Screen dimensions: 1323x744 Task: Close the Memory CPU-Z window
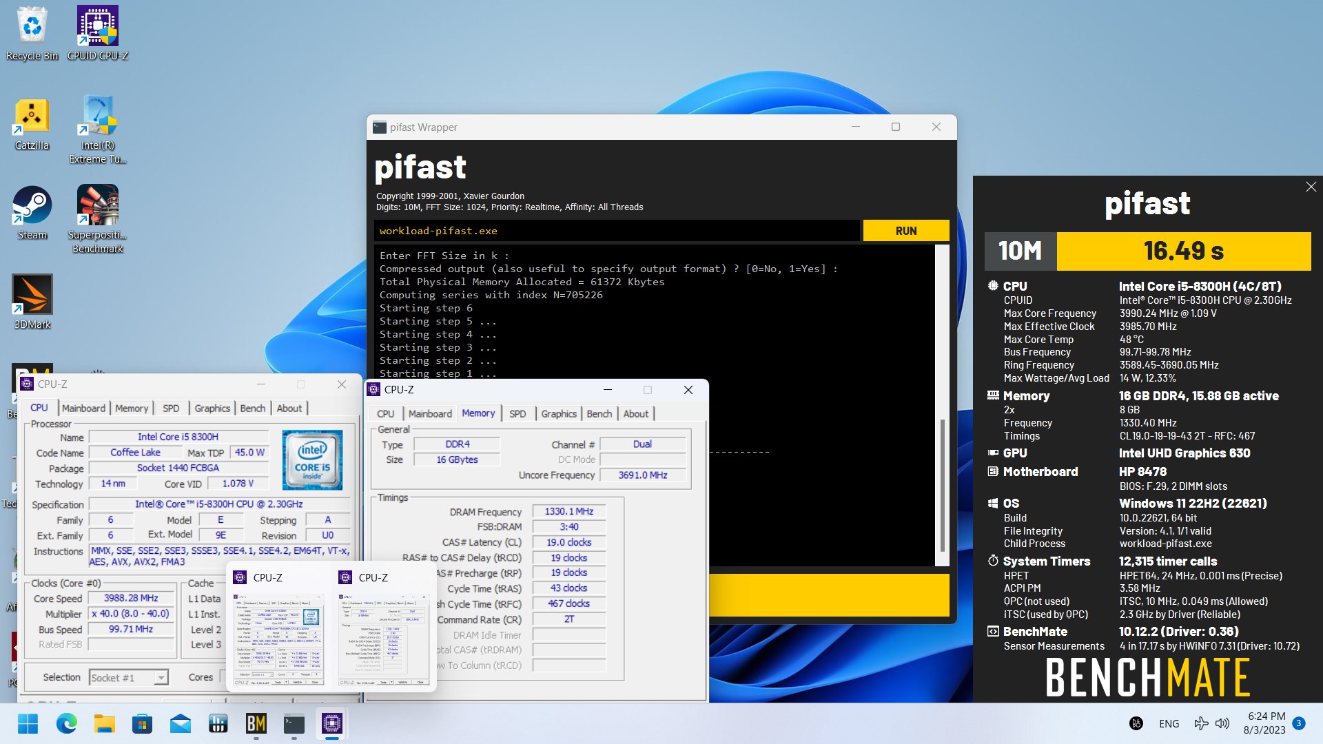click(688, 390)
